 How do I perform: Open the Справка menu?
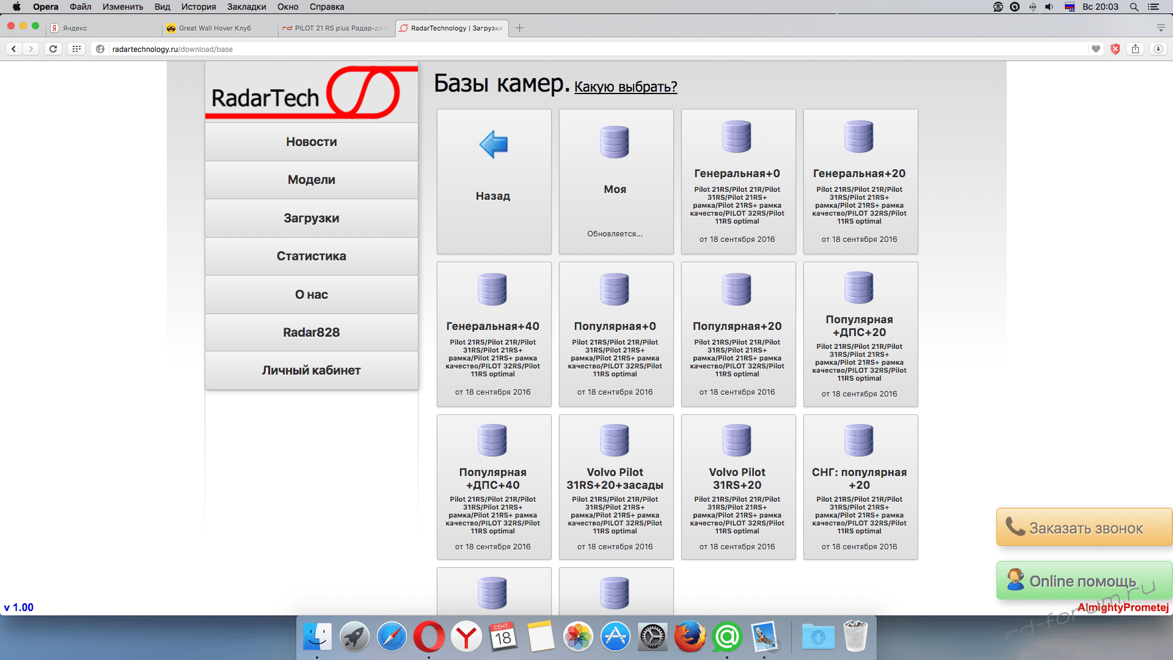tap(327, 7)
